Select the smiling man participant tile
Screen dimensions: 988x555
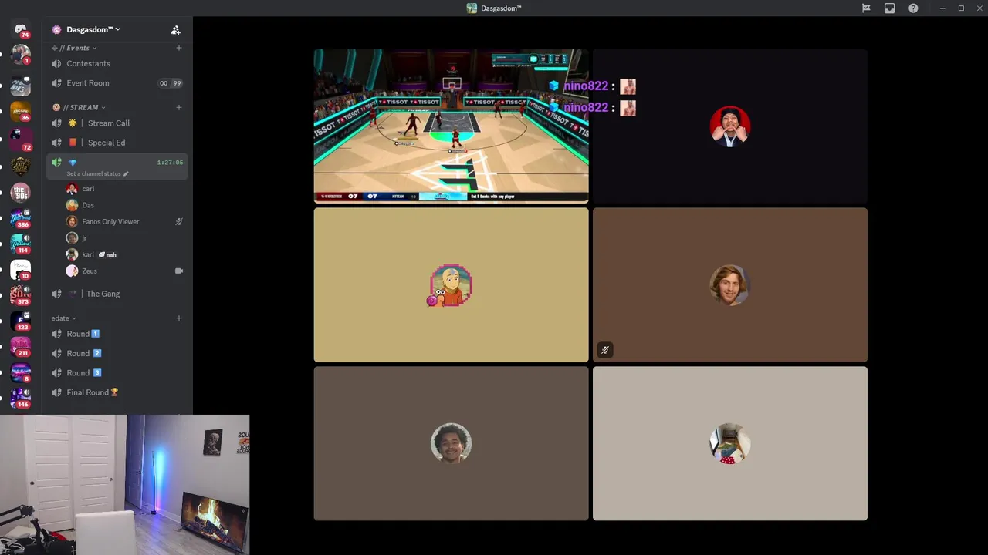coord(451,443)
